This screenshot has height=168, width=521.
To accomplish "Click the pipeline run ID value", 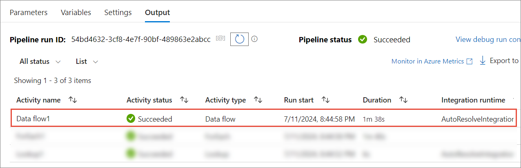I will 141,39.
